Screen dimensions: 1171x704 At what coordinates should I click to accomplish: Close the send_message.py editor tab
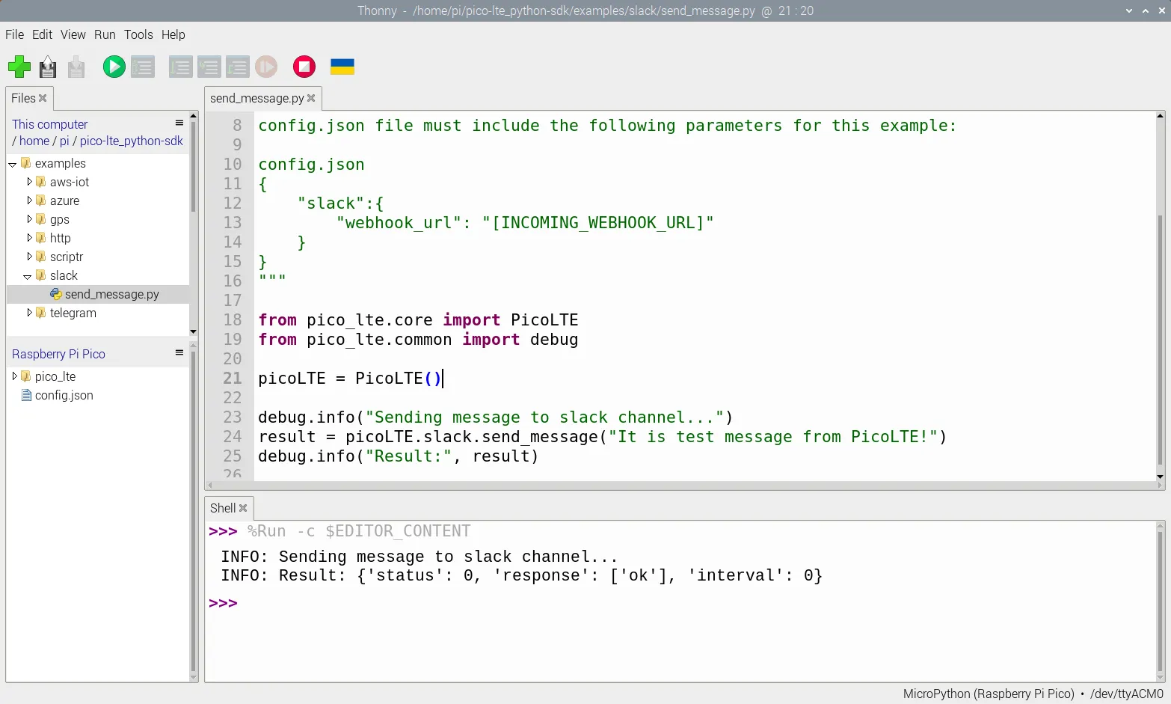pyautogui.click(x=311, y=98)
